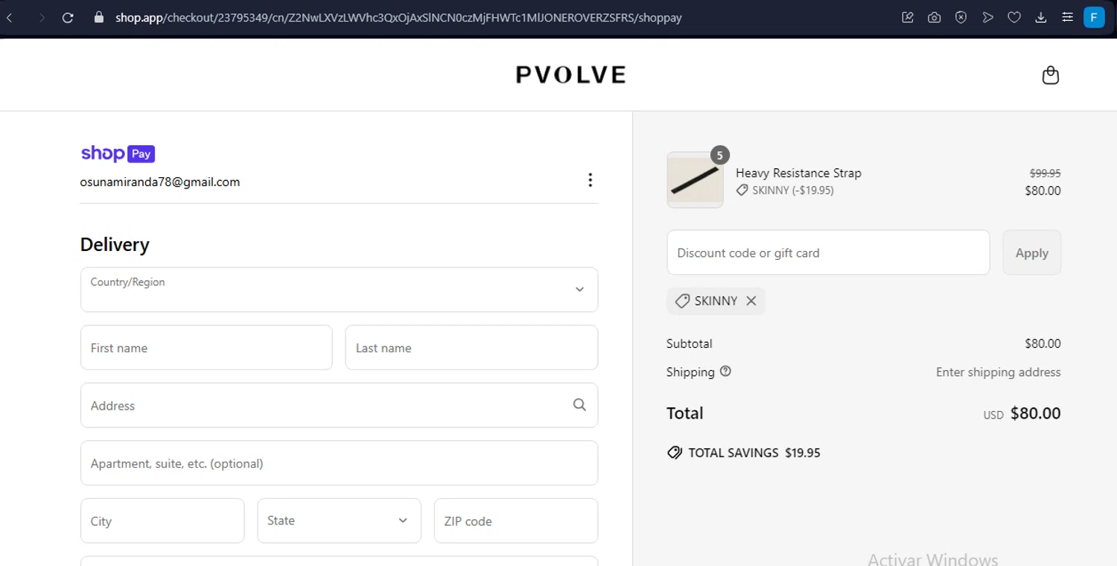Reload the checkout page
1117x566 pixels.
click(68, 17)
